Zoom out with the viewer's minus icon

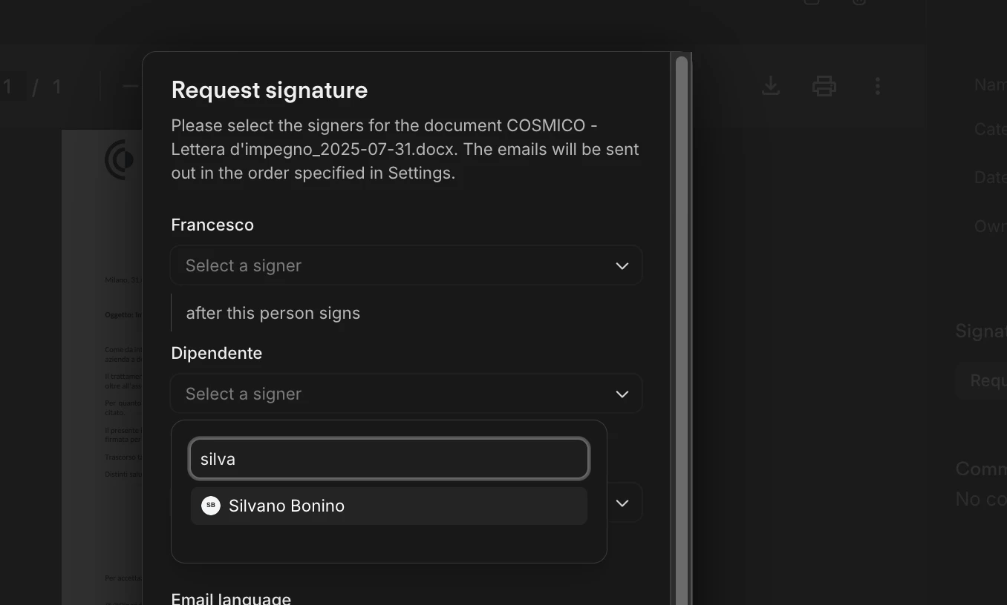coord(131,86)
